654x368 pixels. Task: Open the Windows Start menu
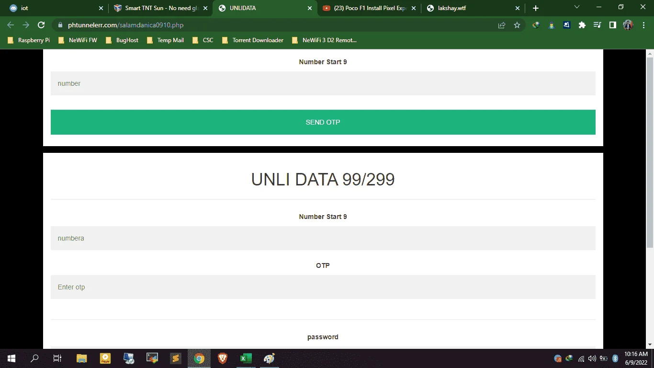point(11,358)
